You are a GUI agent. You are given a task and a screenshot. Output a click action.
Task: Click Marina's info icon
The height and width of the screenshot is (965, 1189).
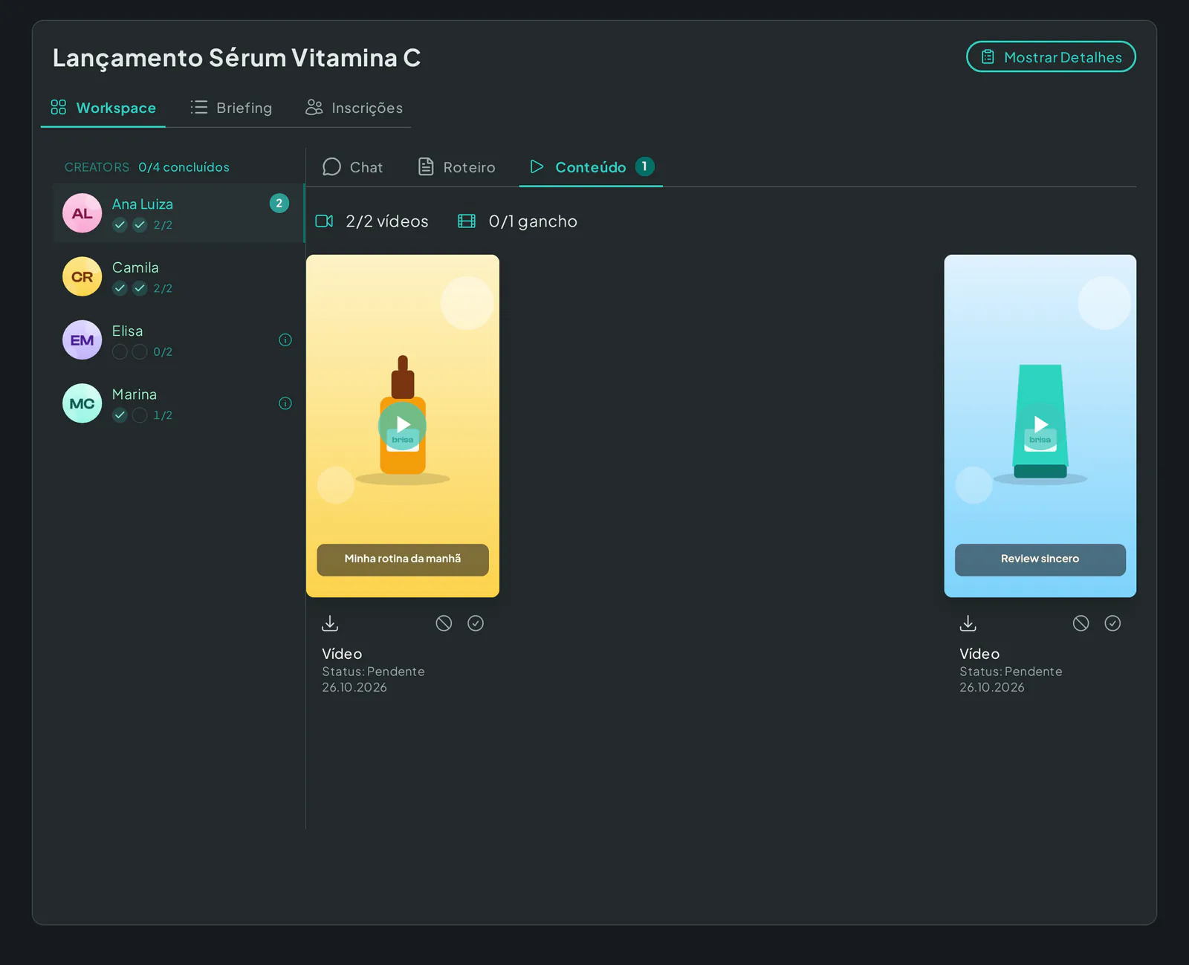tap(285, 403)
